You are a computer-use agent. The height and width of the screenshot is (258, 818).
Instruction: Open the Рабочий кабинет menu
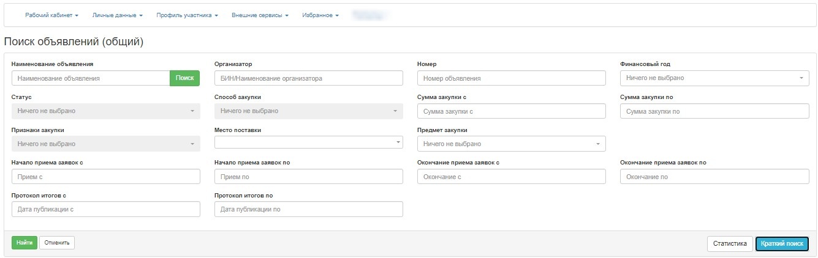click(x=51, y=15)
